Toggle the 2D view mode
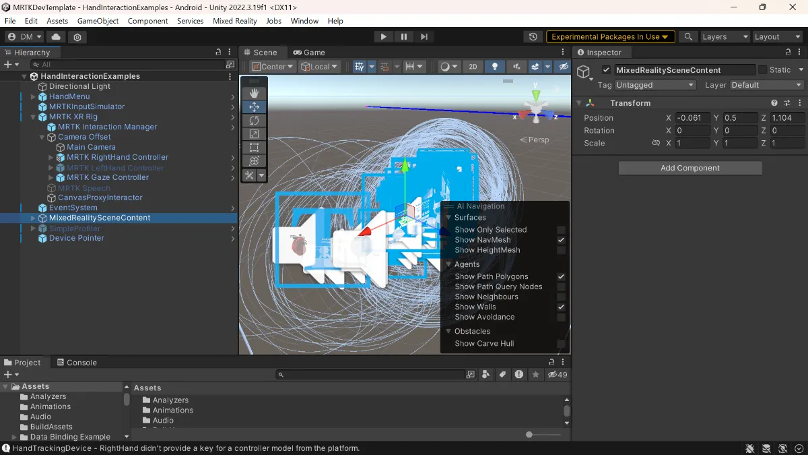The image size is (808, 455). point(473,67)
